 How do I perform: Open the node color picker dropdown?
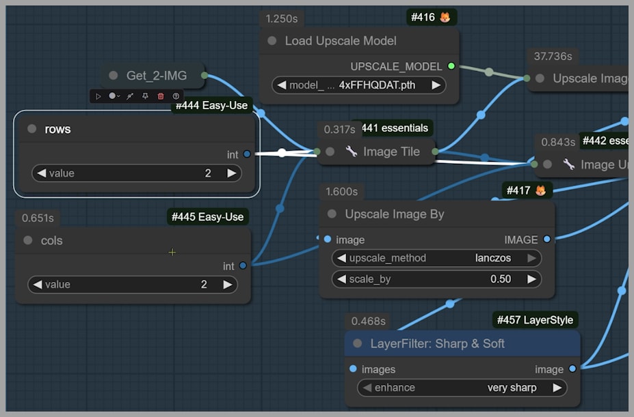tap(114, 96)
